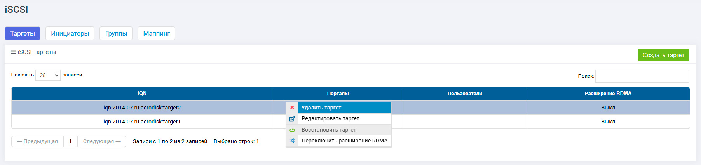Choose Удалить таргет from context menu
701x165 pixels.
338,108
